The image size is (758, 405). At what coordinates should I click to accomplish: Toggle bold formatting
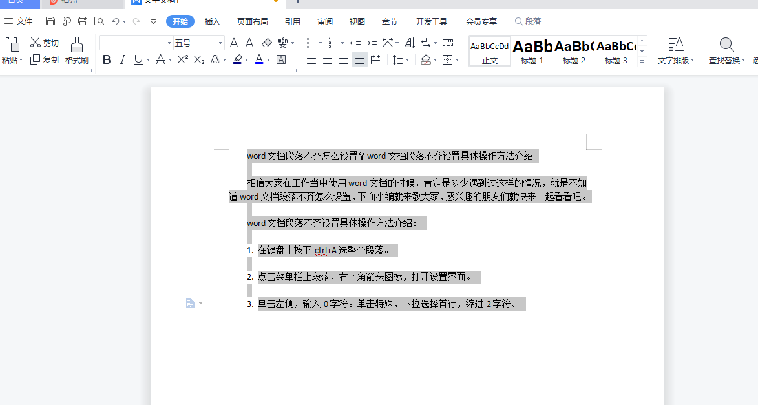click(107, 59)
